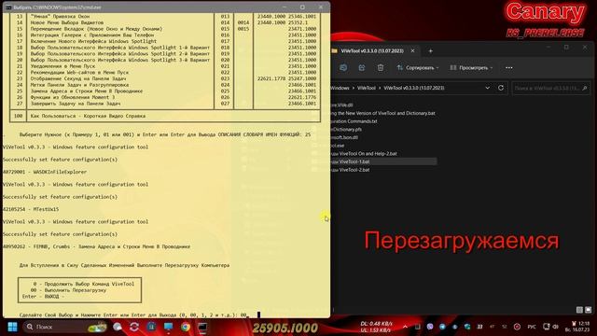Screen dimensions: 597x336
Task: Click Windows in the breadcrumb path
Action: click(x=340, y=88)
